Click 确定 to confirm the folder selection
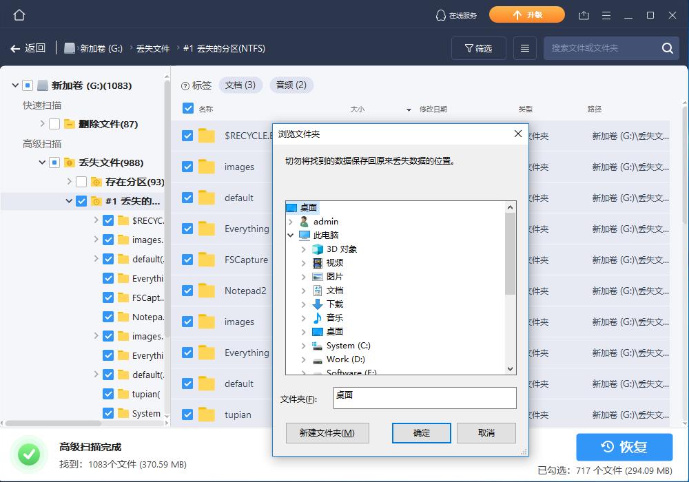 421,433
